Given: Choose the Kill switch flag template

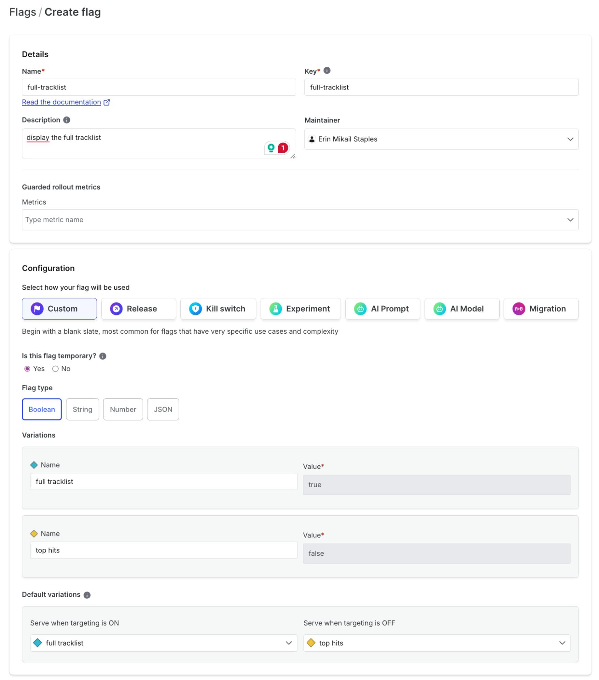Looking at the screenshot, I should coord(218,309).
